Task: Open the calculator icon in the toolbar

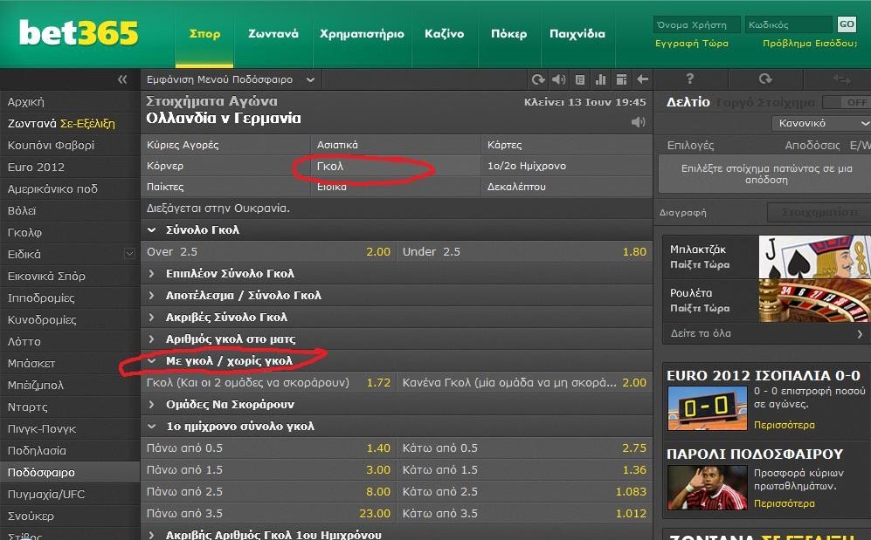Action: pos(580,80)
